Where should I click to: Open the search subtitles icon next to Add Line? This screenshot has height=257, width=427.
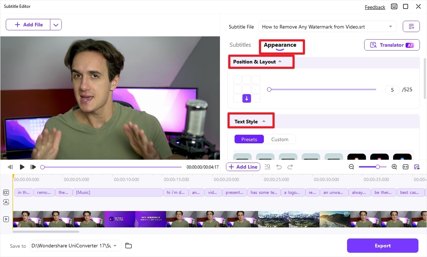[267, 166]
